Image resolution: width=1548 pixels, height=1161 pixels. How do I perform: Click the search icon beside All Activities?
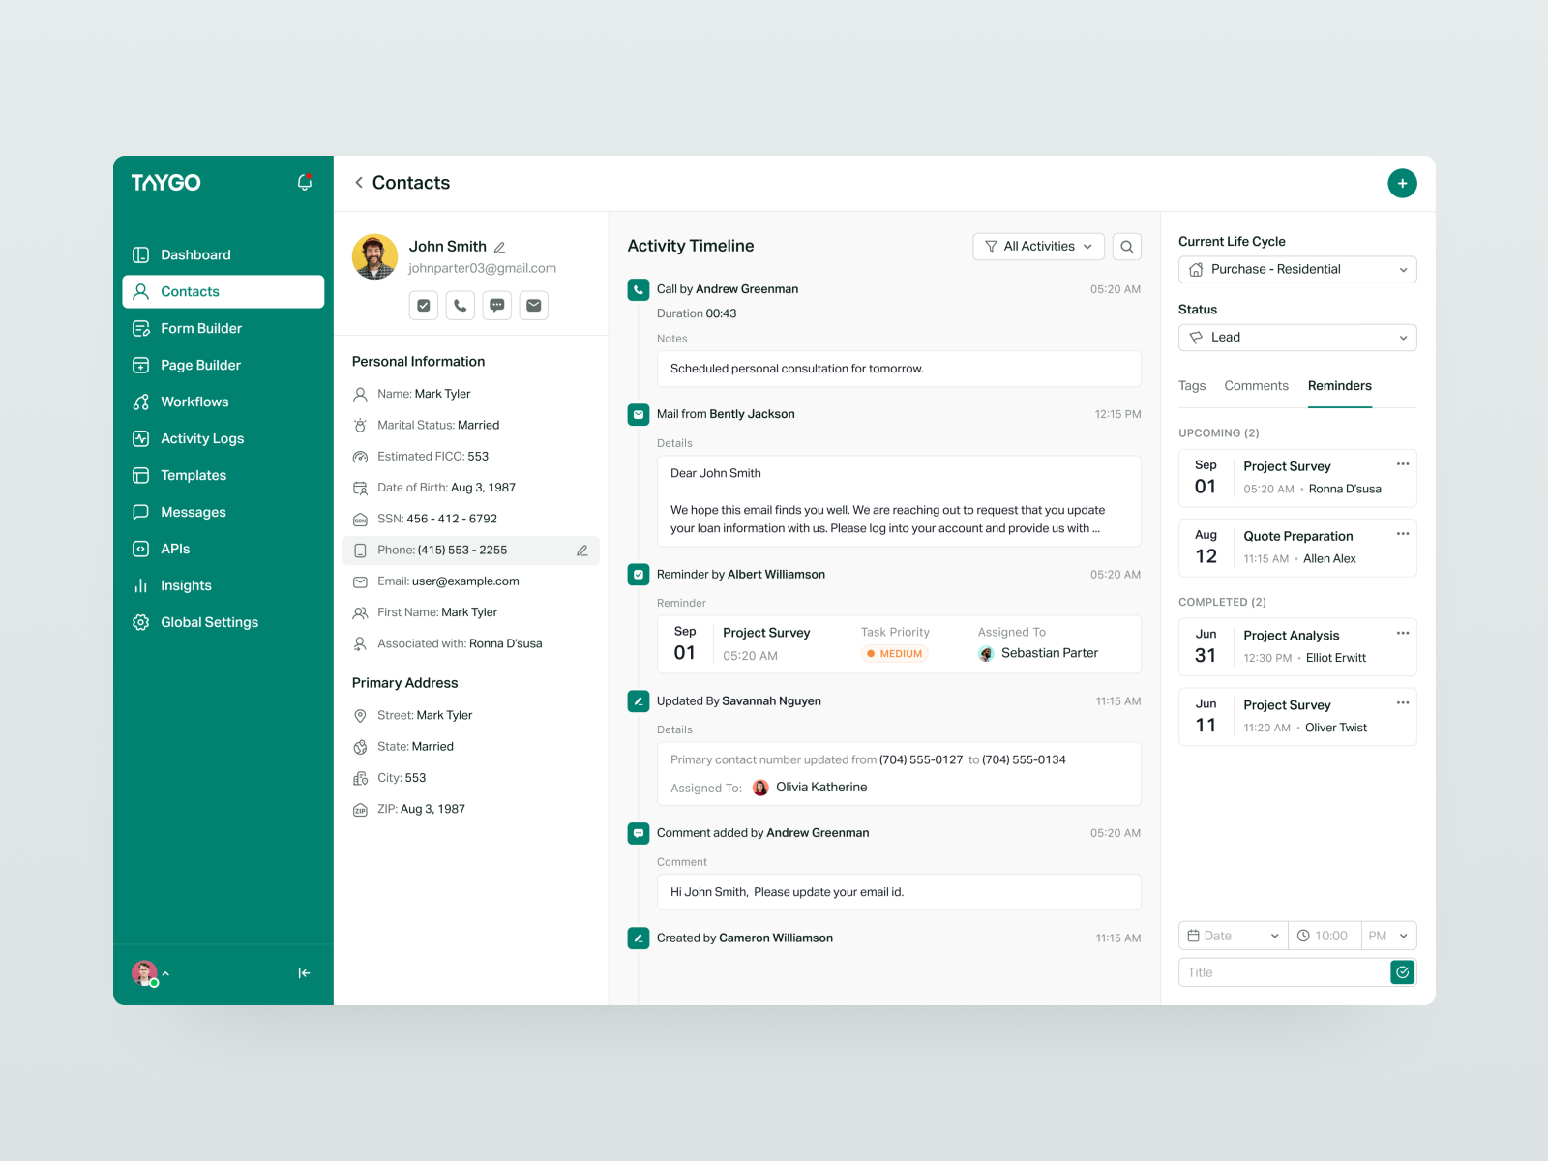click(x=1126, y=246)
